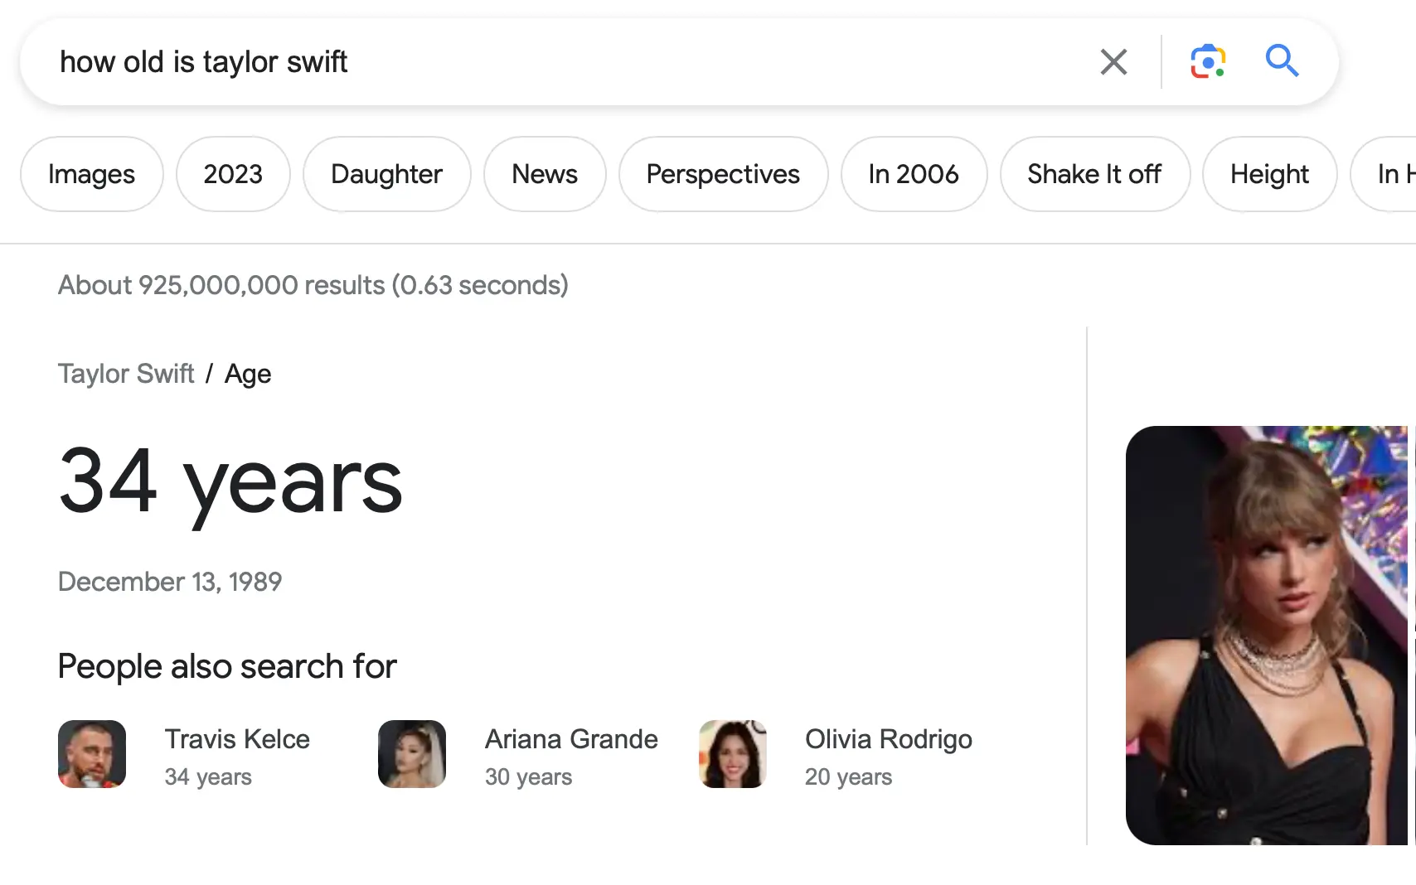Select the 2023 filter chip
This screenshot has height=885, width=1416.
[233, 174]
